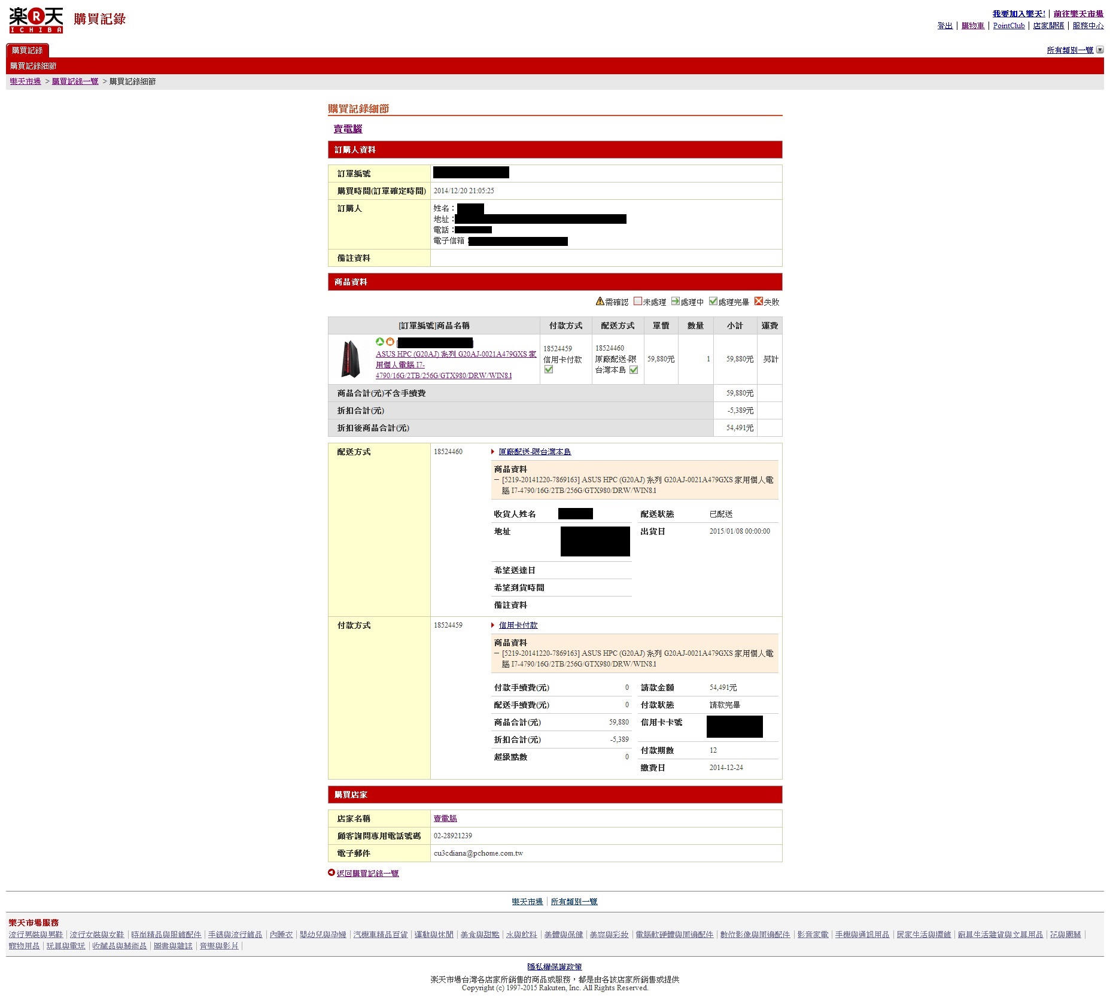Open 花與園藝 category link
The width and height of the screenshot is (1110, 998).
point(1066,935)
